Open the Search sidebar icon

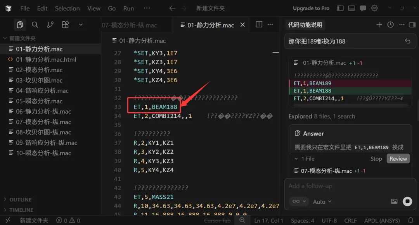coord(35,25)
